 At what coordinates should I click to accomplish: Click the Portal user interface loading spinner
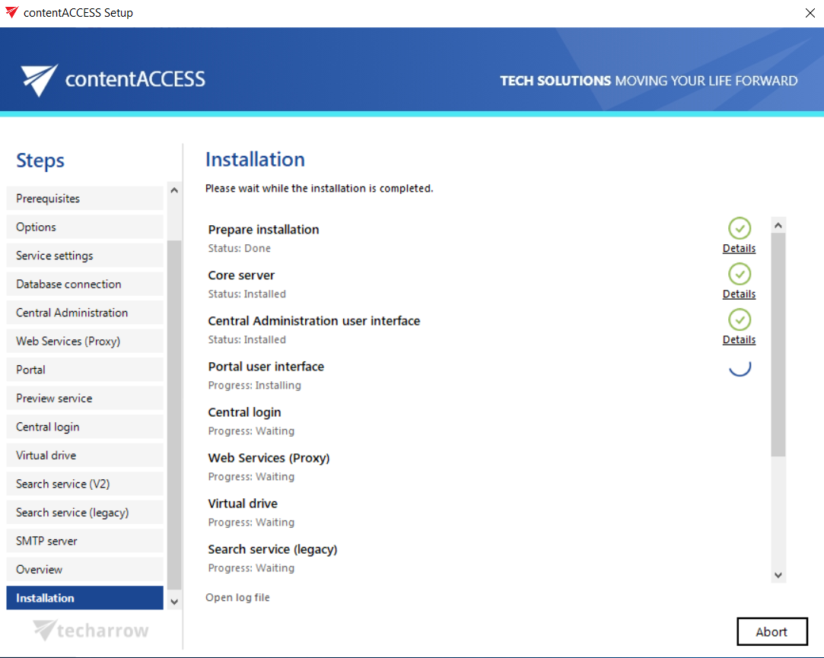tap(740, 367)
